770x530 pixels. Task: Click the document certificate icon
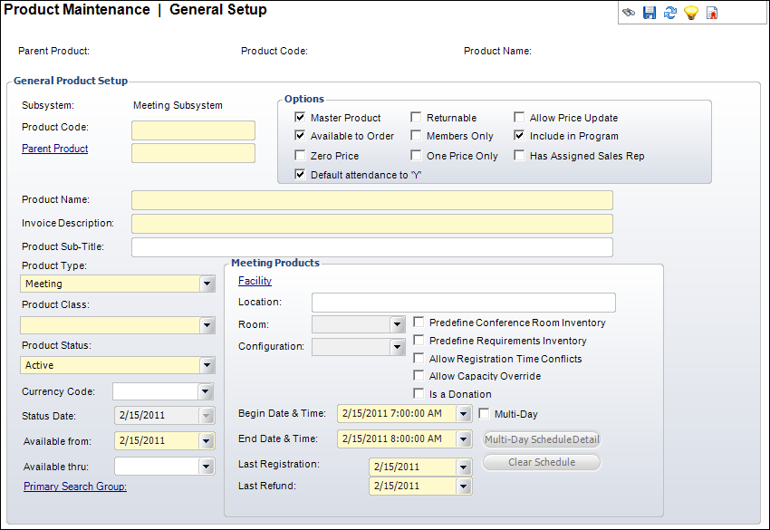(712, 13)
